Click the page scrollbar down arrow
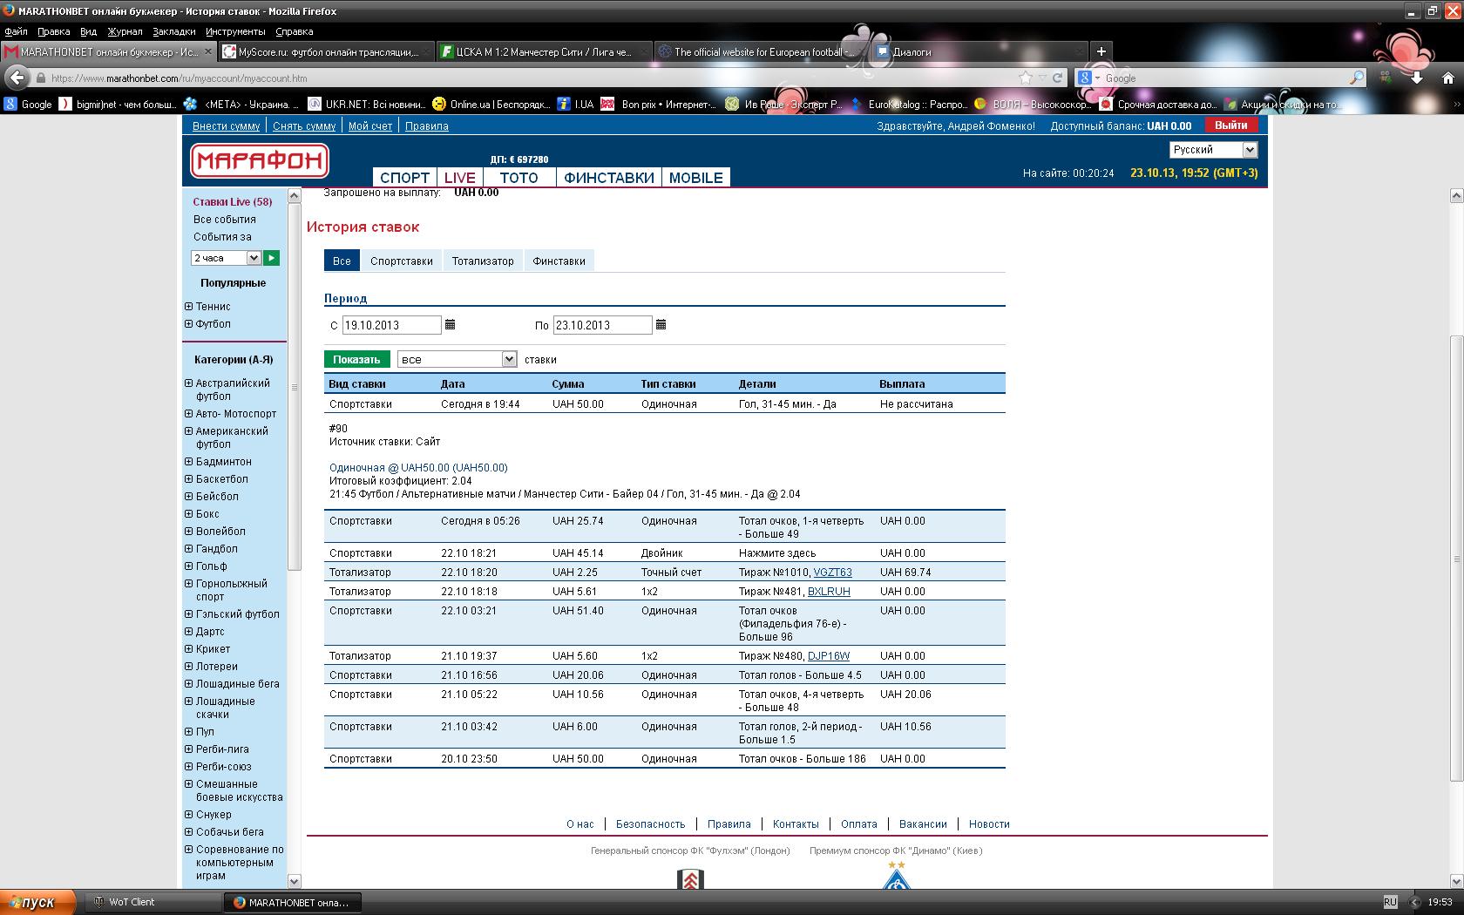Viewport: 1464px width, 915px height. pyautogui.click(x=1456, y=881)
